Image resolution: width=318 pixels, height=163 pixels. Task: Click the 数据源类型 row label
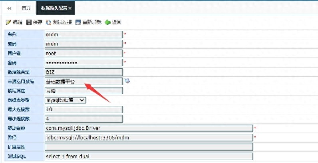pos(18,72)
